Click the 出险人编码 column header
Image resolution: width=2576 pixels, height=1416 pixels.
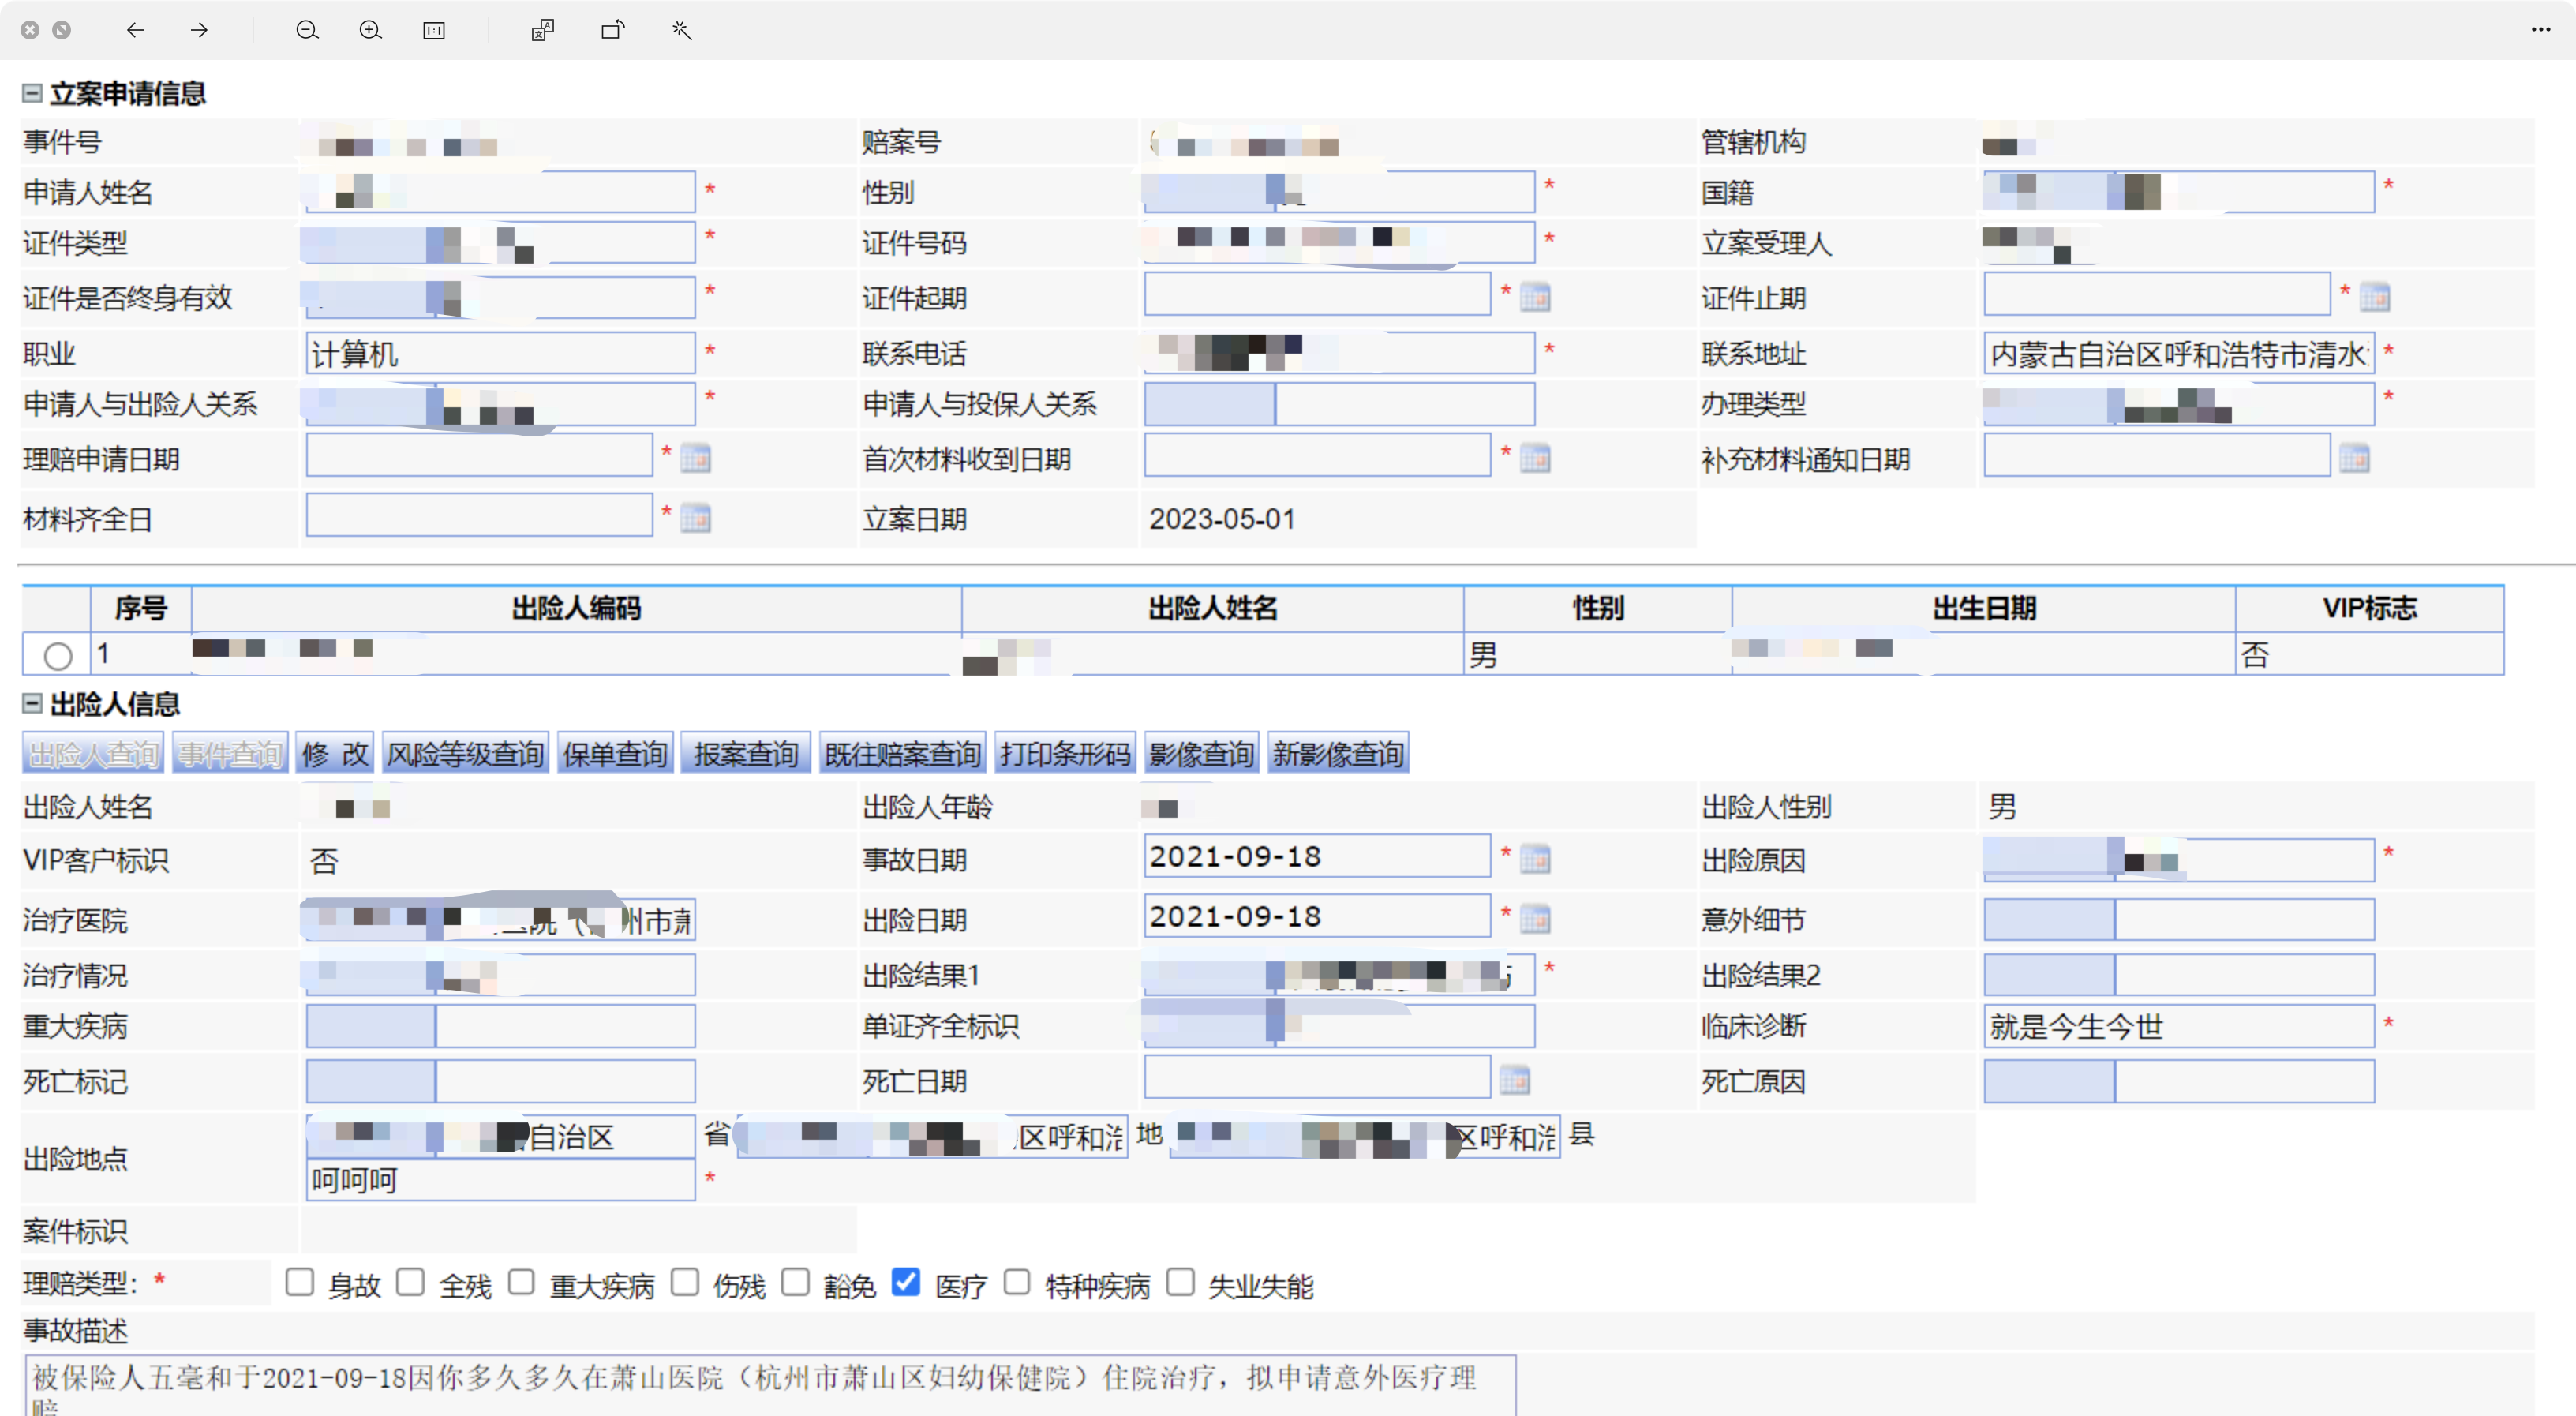(x=576, y=608)
